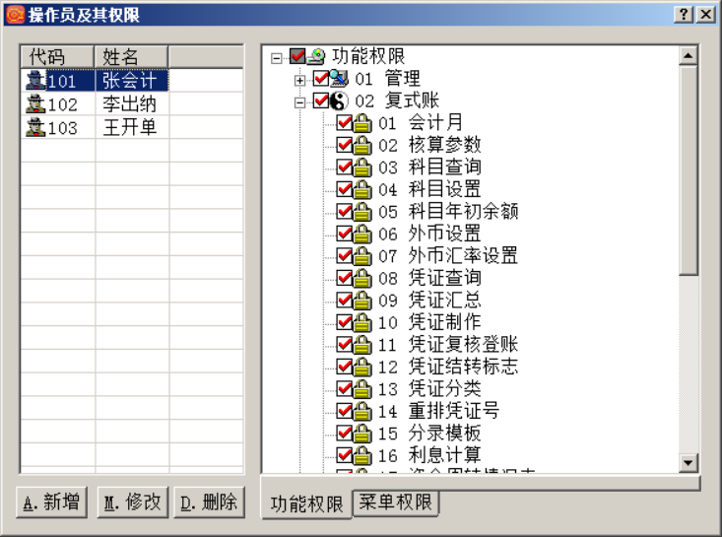Switch to the 菜单权限 tab
The image size is (722, 537).
click(395, 503)
